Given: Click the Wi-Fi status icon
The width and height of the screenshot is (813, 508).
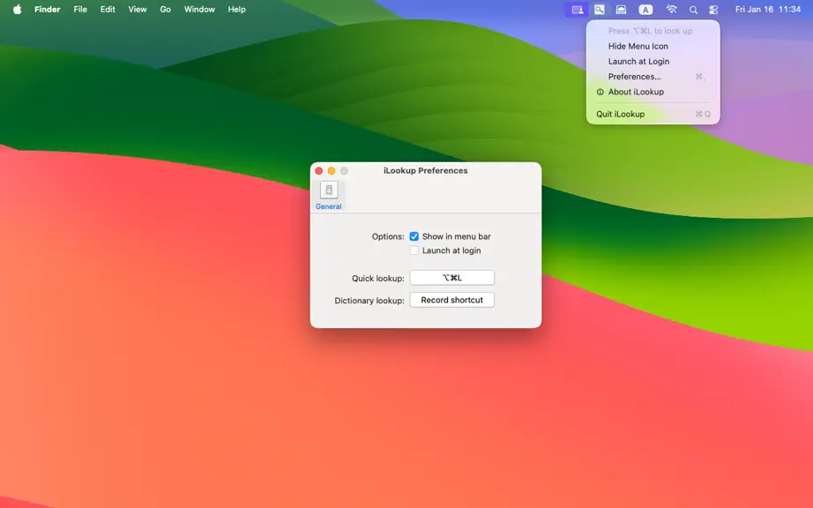Looking at the screenshot, I should click(671, 10).
